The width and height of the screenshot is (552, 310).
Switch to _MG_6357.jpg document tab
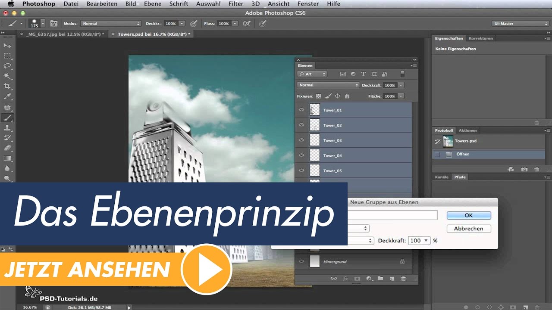tap(65, 34)
